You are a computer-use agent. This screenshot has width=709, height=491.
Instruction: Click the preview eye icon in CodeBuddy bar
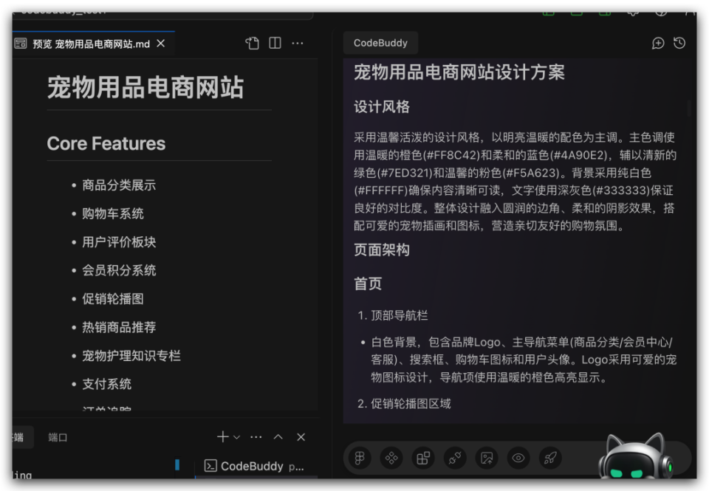[518, 458]
